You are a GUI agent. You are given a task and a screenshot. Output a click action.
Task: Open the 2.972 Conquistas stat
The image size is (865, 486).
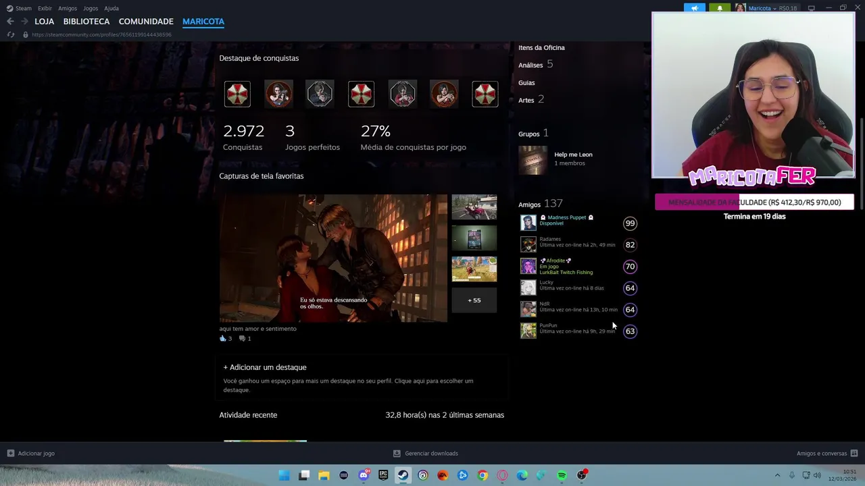(243, 137)
